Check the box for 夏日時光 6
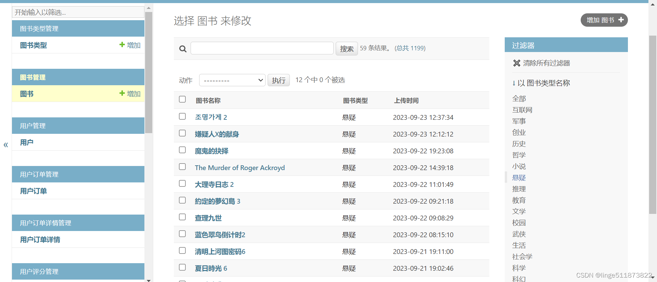657x282 pixels. tap(182, 267)
